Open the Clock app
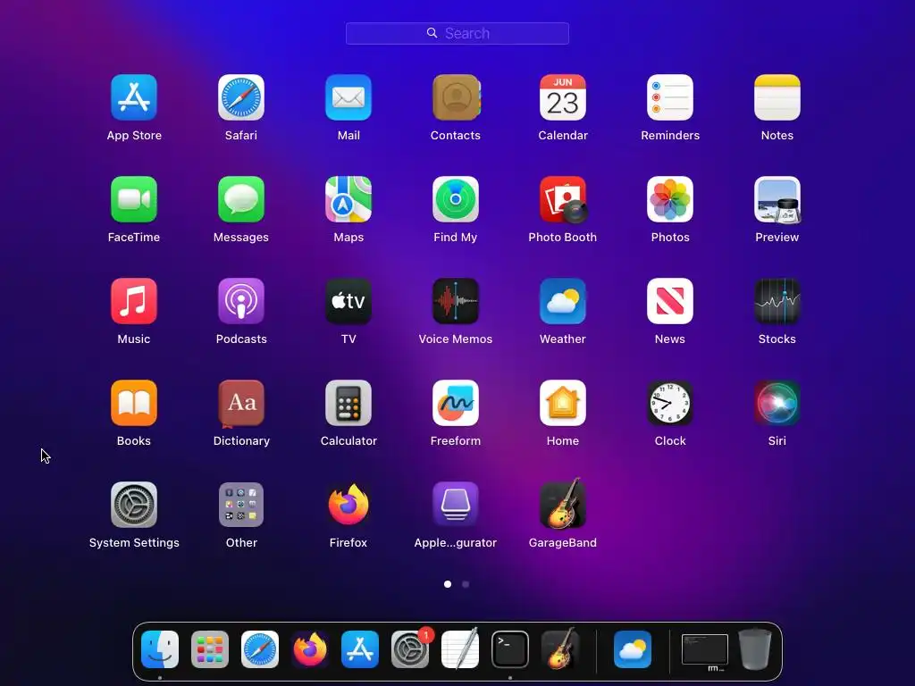This screenshot has width=915, height=686. point(670,403)
